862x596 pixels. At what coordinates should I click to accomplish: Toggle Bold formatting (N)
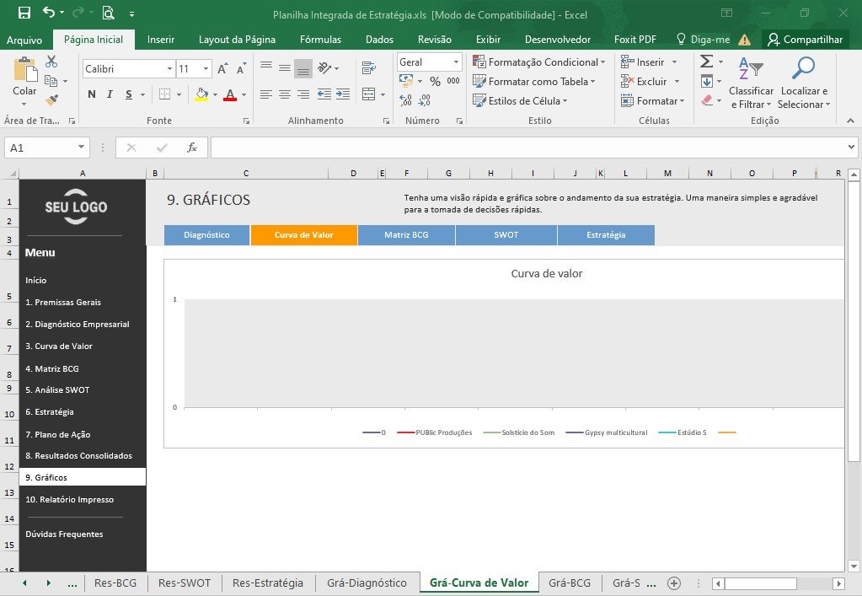91,94
